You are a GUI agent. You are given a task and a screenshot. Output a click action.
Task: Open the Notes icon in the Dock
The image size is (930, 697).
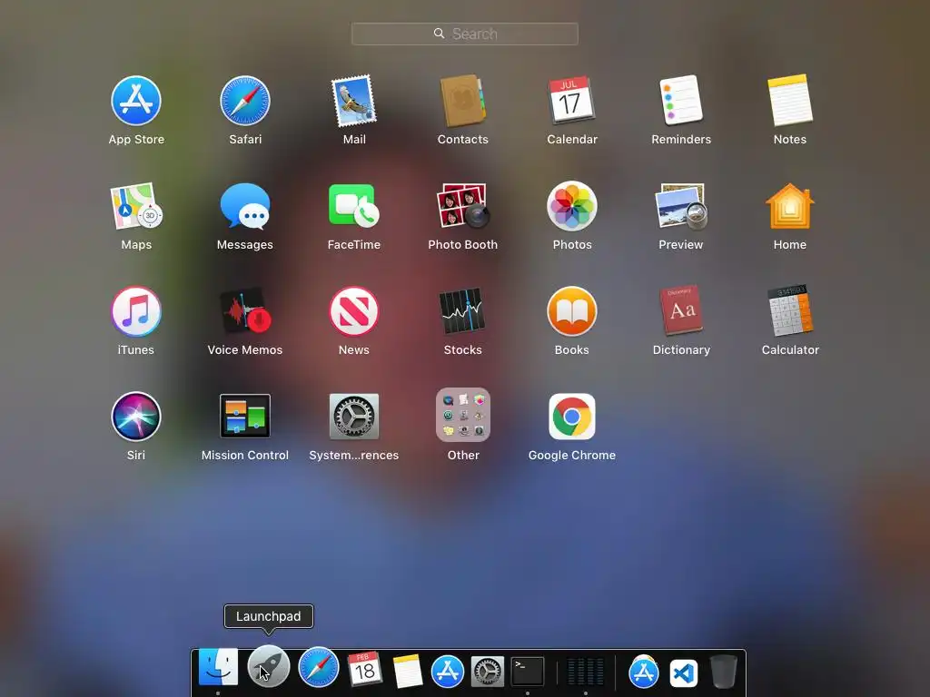(408, 671)
